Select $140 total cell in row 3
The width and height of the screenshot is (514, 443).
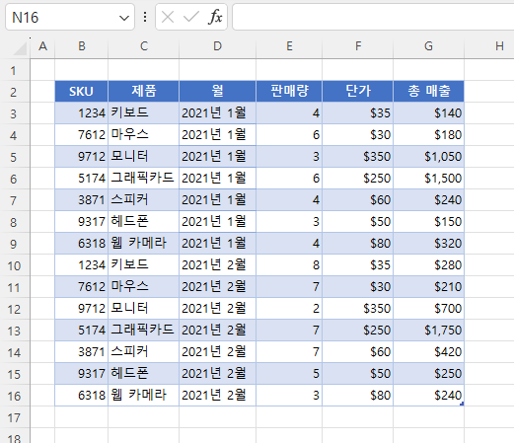[x=428, y=113]
